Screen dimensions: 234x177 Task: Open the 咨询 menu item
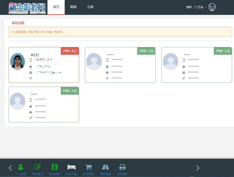tap(73, 7)
